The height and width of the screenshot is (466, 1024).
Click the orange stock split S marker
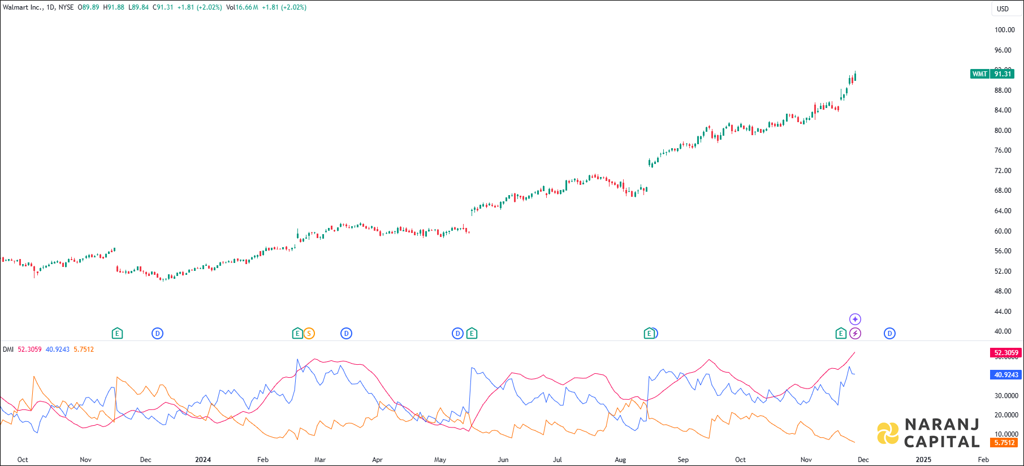point(309,334)
